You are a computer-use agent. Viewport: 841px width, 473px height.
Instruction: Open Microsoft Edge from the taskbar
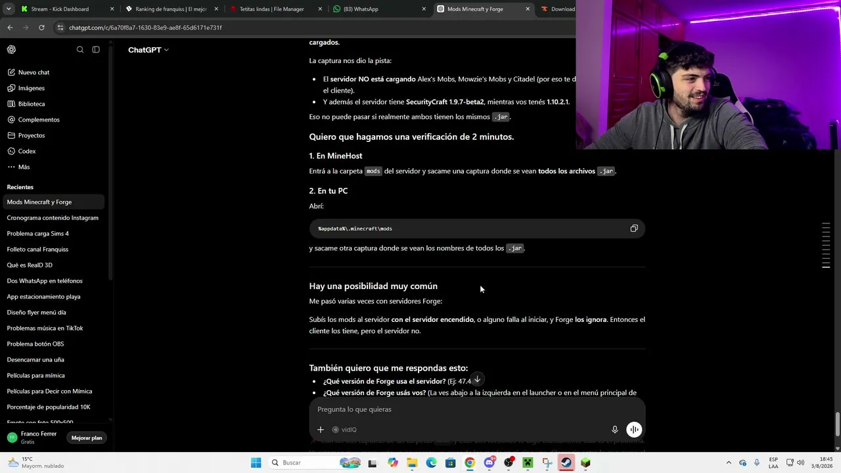pos(431,462)
